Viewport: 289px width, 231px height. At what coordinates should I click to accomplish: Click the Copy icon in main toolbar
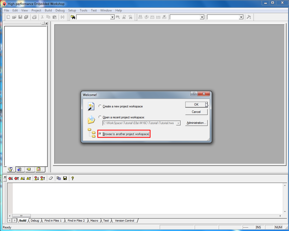48,17
